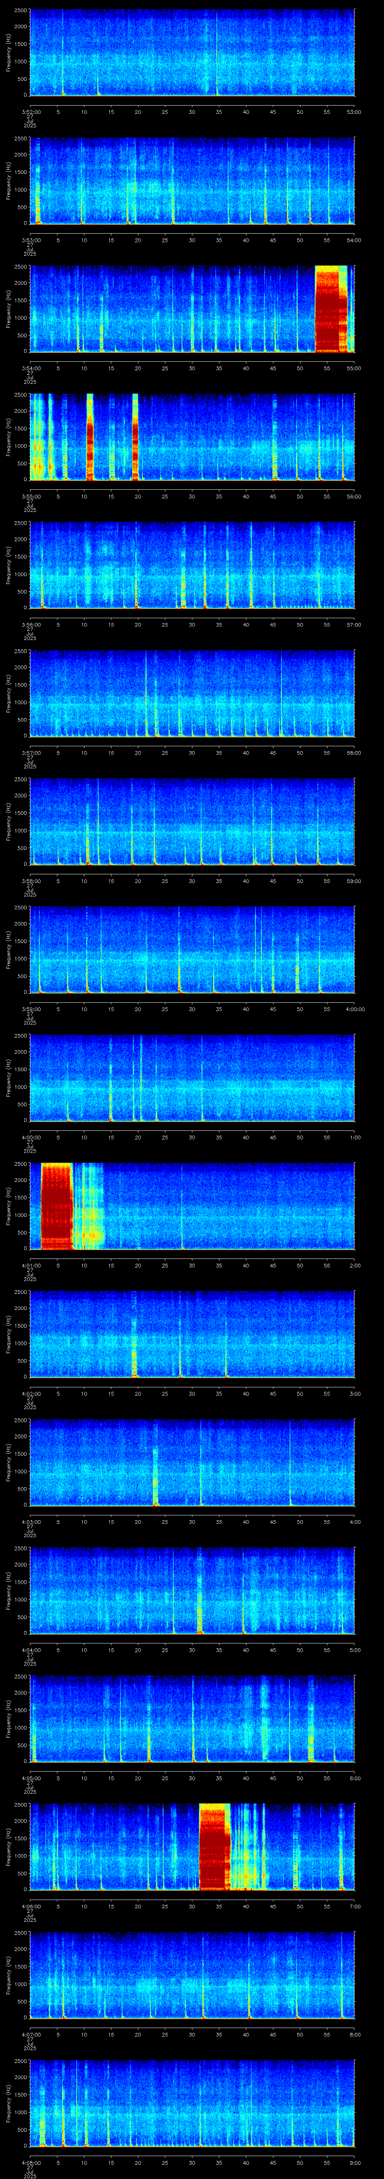Image resolution: width=384 pixels, height=2179 pixels.
Task: Click the "3:54:00" start time label
Action: [30, 368]
